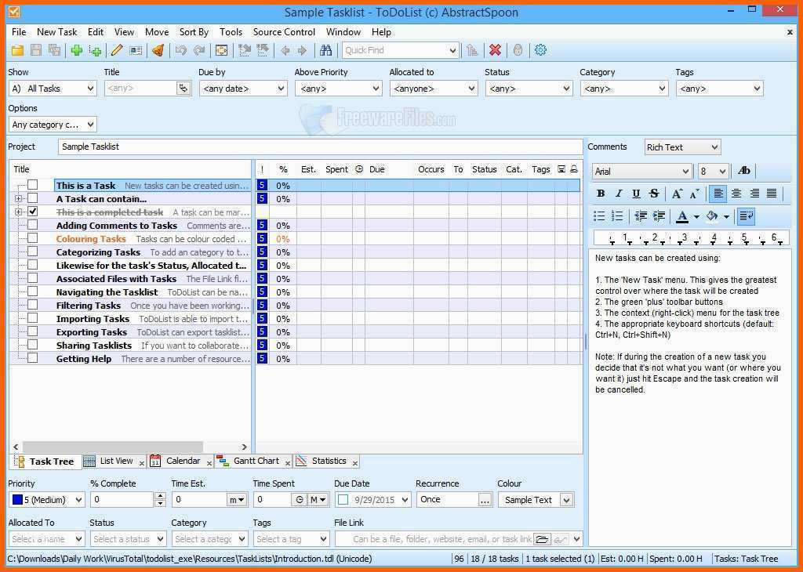
Task: Click the Redo arrow icon
Action: (x=199, y=50)
